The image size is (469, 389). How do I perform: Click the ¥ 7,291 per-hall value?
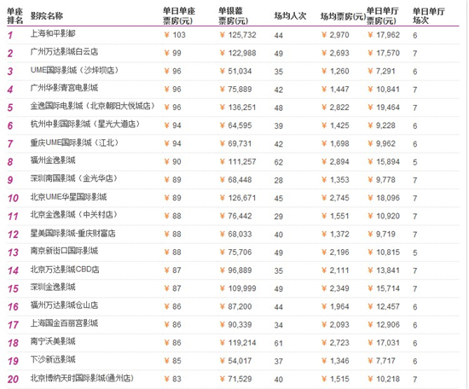(x=382, y=71)
